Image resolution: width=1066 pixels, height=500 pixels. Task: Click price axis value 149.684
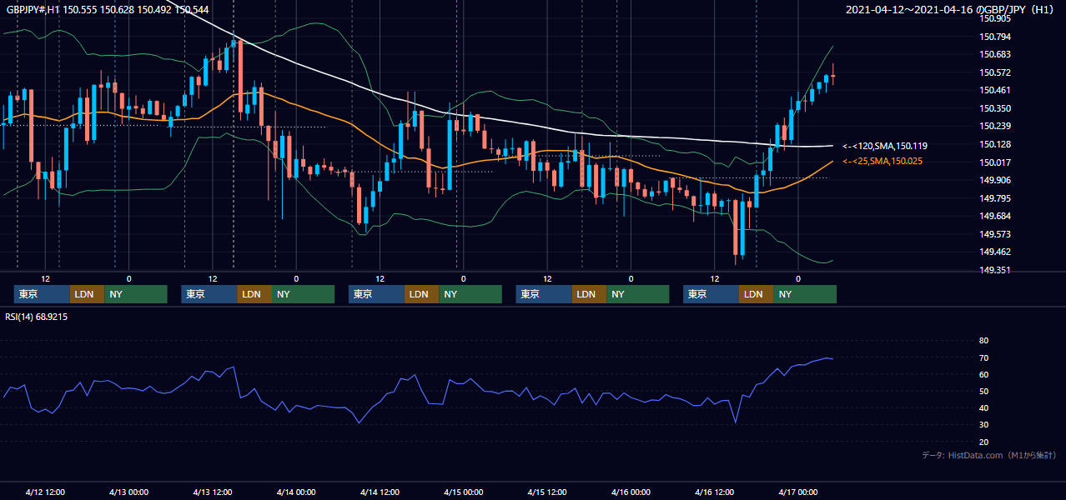[995, 216]
